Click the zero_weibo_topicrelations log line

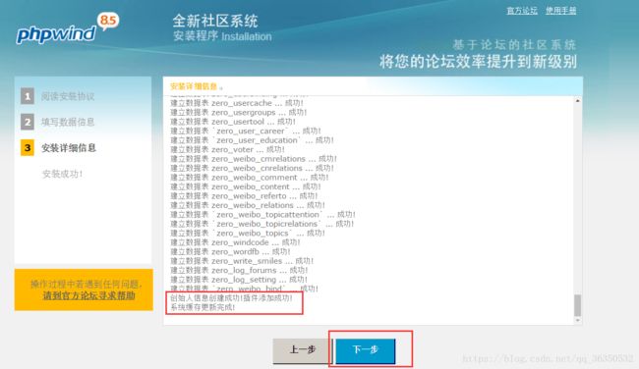coord(262,224)
